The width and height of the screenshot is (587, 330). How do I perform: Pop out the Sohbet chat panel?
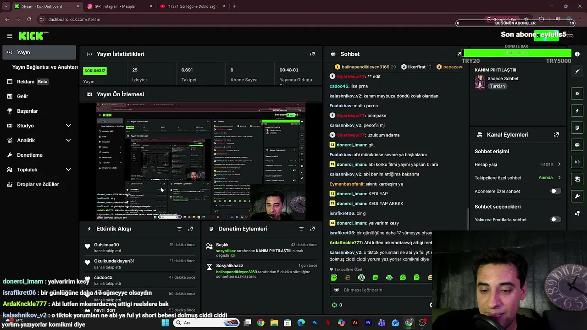click(459, 54)
